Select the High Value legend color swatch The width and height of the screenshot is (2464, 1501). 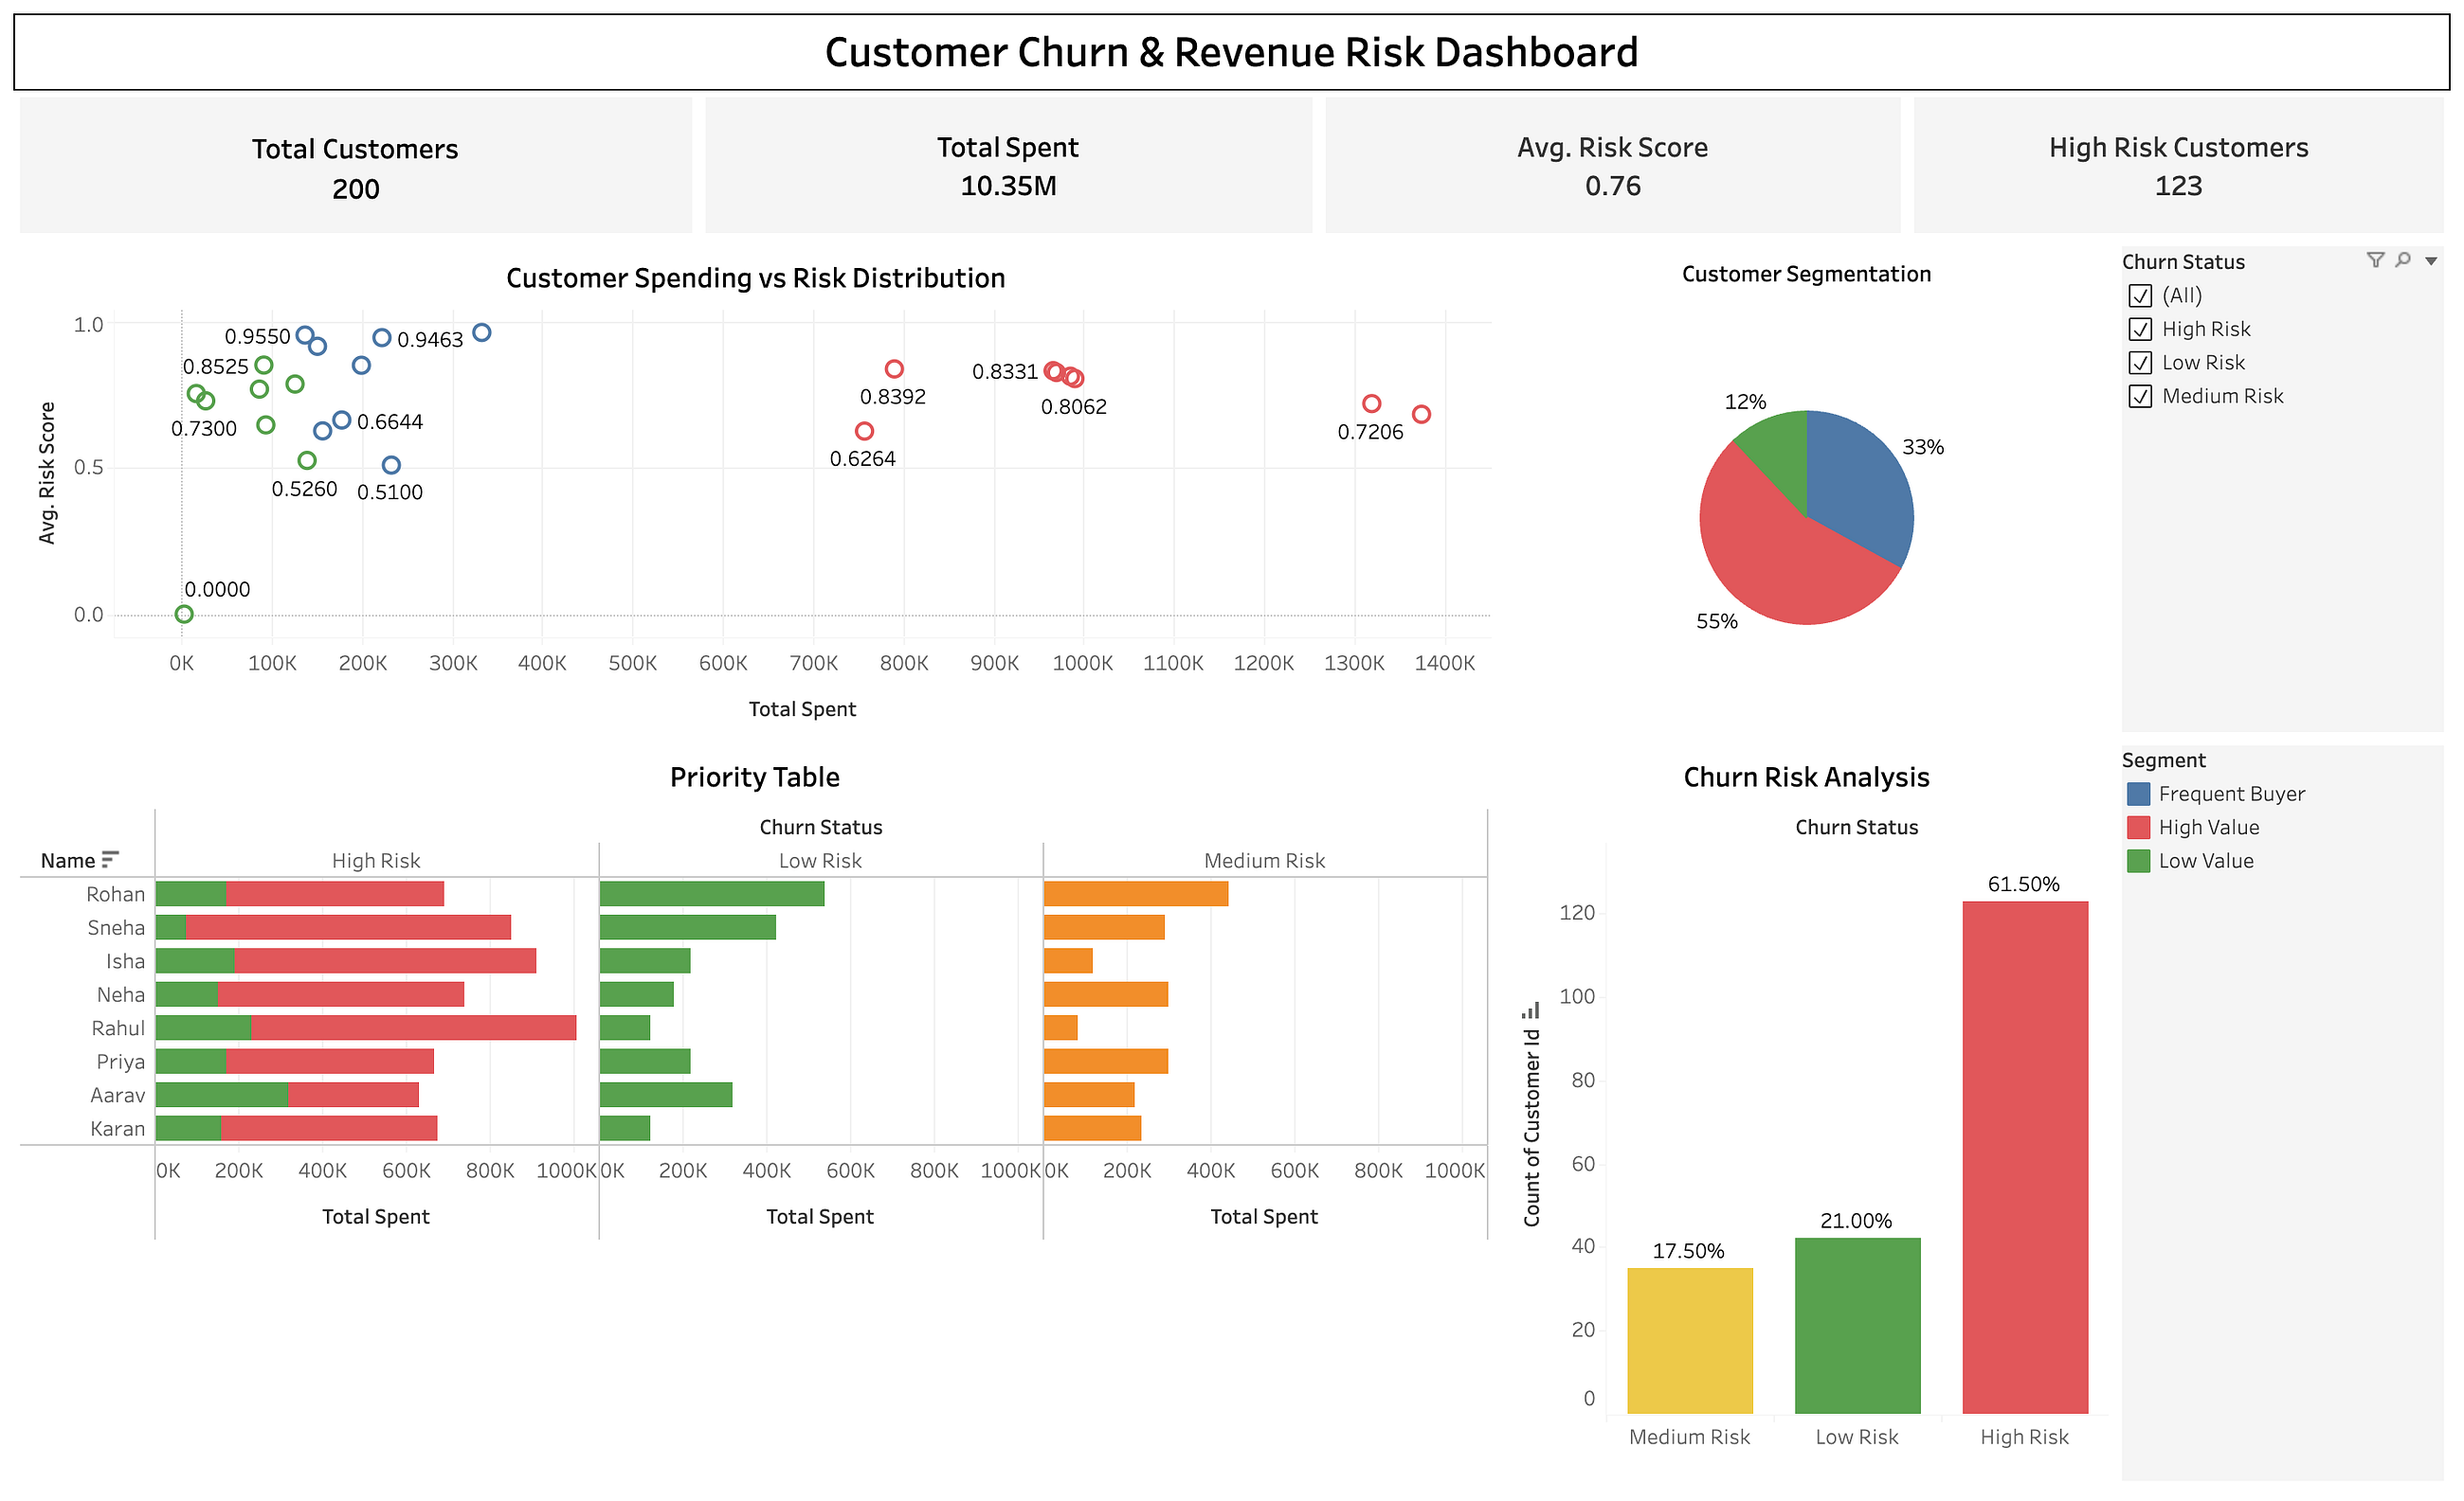pyautogui.click(x=2138, y=828)
